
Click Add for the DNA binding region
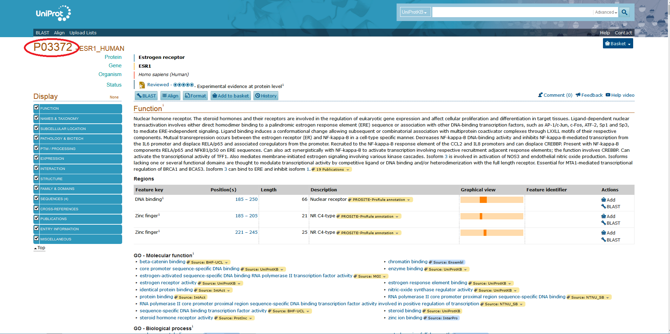609,200
